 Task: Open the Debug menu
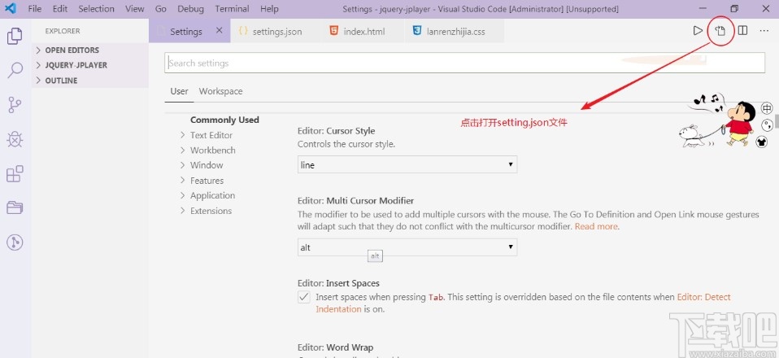[x=191, y=9]
